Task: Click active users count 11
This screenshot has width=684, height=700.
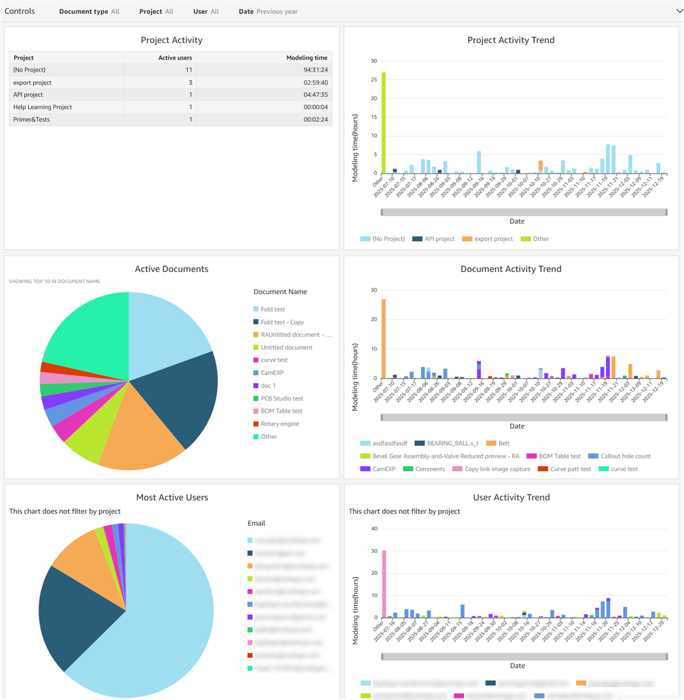Action: coord(189,70)
